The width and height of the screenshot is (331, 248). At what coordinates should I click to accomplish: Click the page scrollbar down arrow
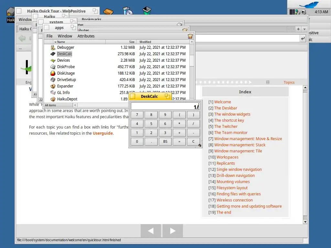pos(305,222)
